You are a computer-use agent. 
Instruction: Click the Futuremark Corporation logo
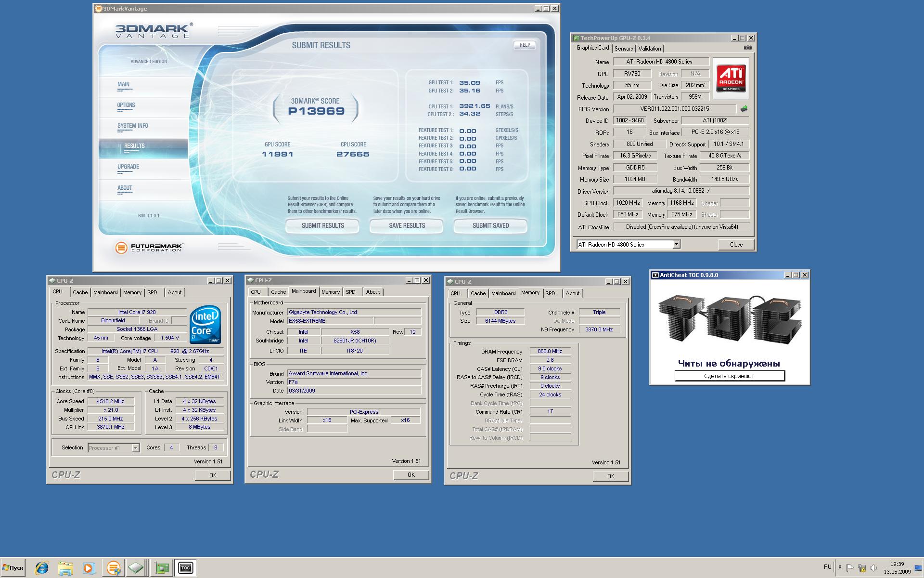[x=149, y=248]
